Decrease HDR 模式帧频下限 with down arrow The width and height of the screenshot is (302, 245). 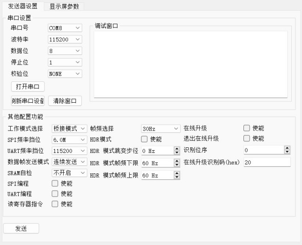[177, 165]
